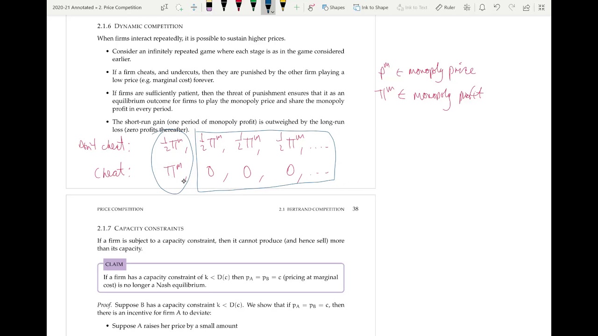Share this notebook page

[x=527, y=7]
